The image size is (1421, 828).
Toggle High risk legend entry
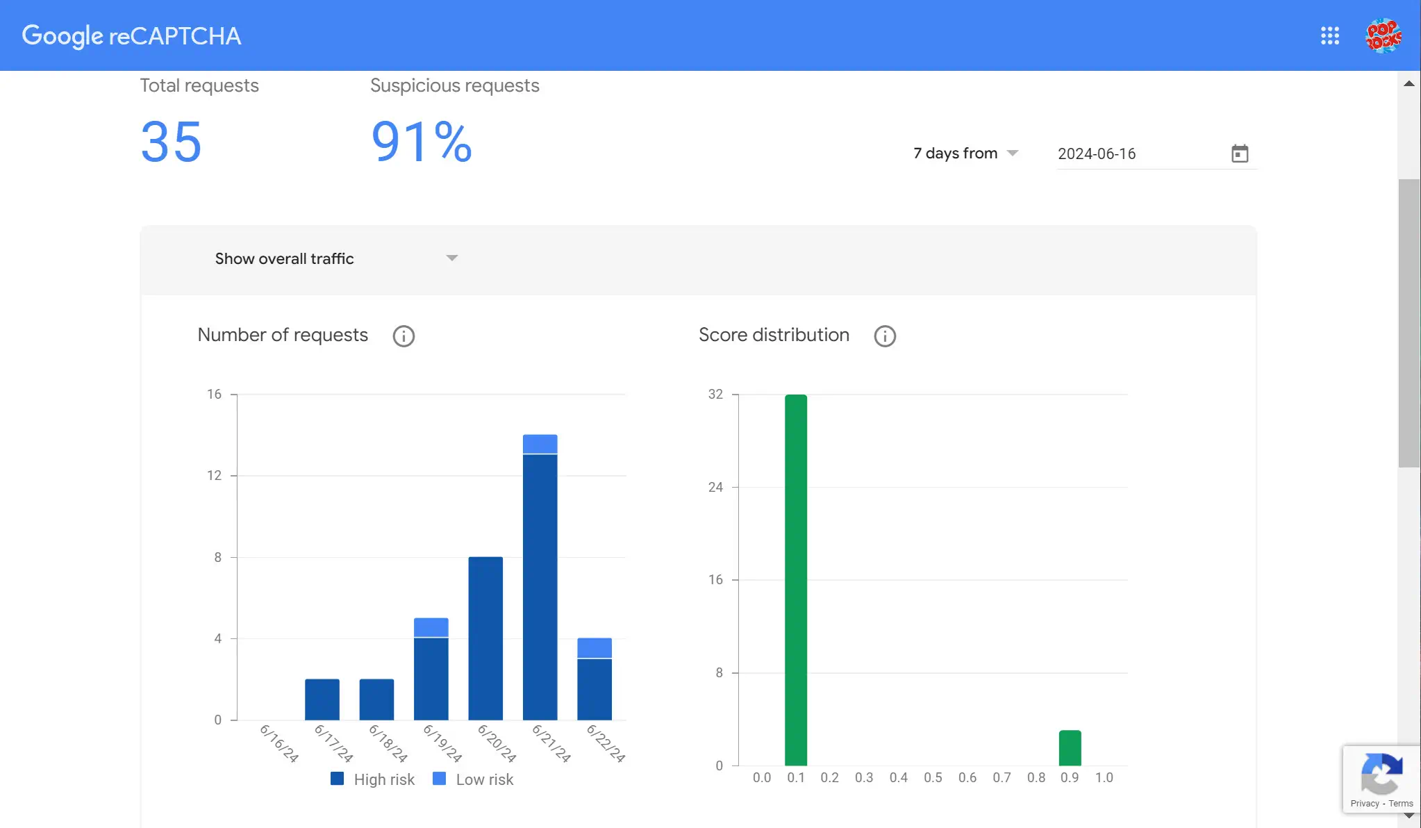point(373,779)
